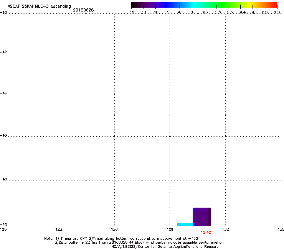Click the latitude axis label '-48'

pyautogui.click(x=3, y=179)
